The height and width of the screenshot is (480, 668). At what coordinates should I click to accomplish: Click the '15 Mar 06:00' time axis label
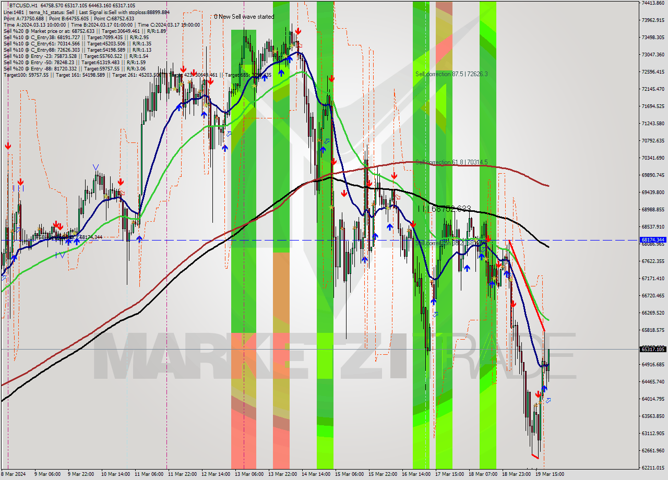point(350,474)
